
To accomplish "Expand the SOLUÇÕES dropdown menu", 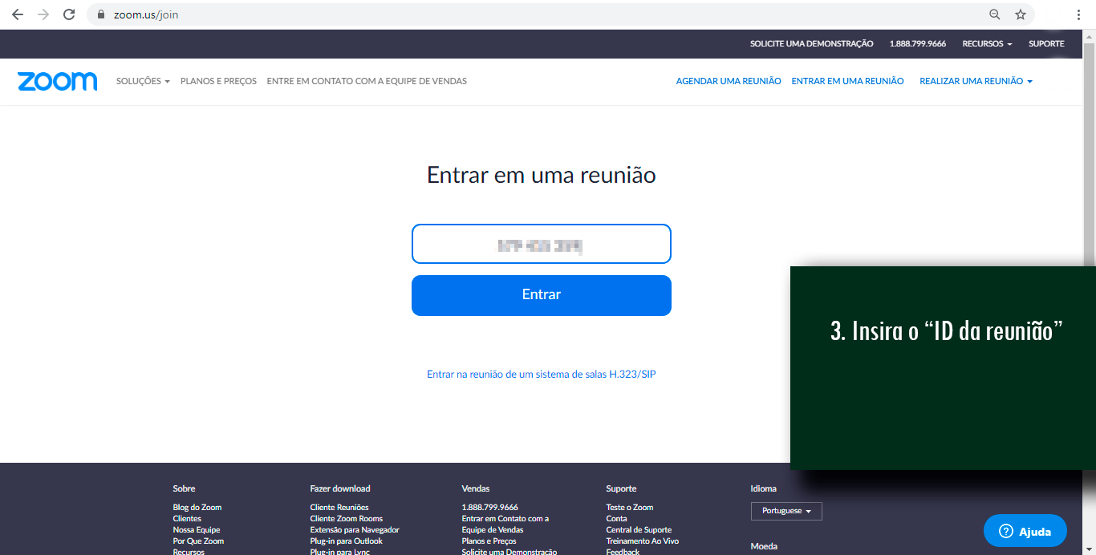I will tap(143, 81).
